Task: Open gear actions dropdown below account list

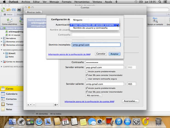Action: click(x=56, y=105)
